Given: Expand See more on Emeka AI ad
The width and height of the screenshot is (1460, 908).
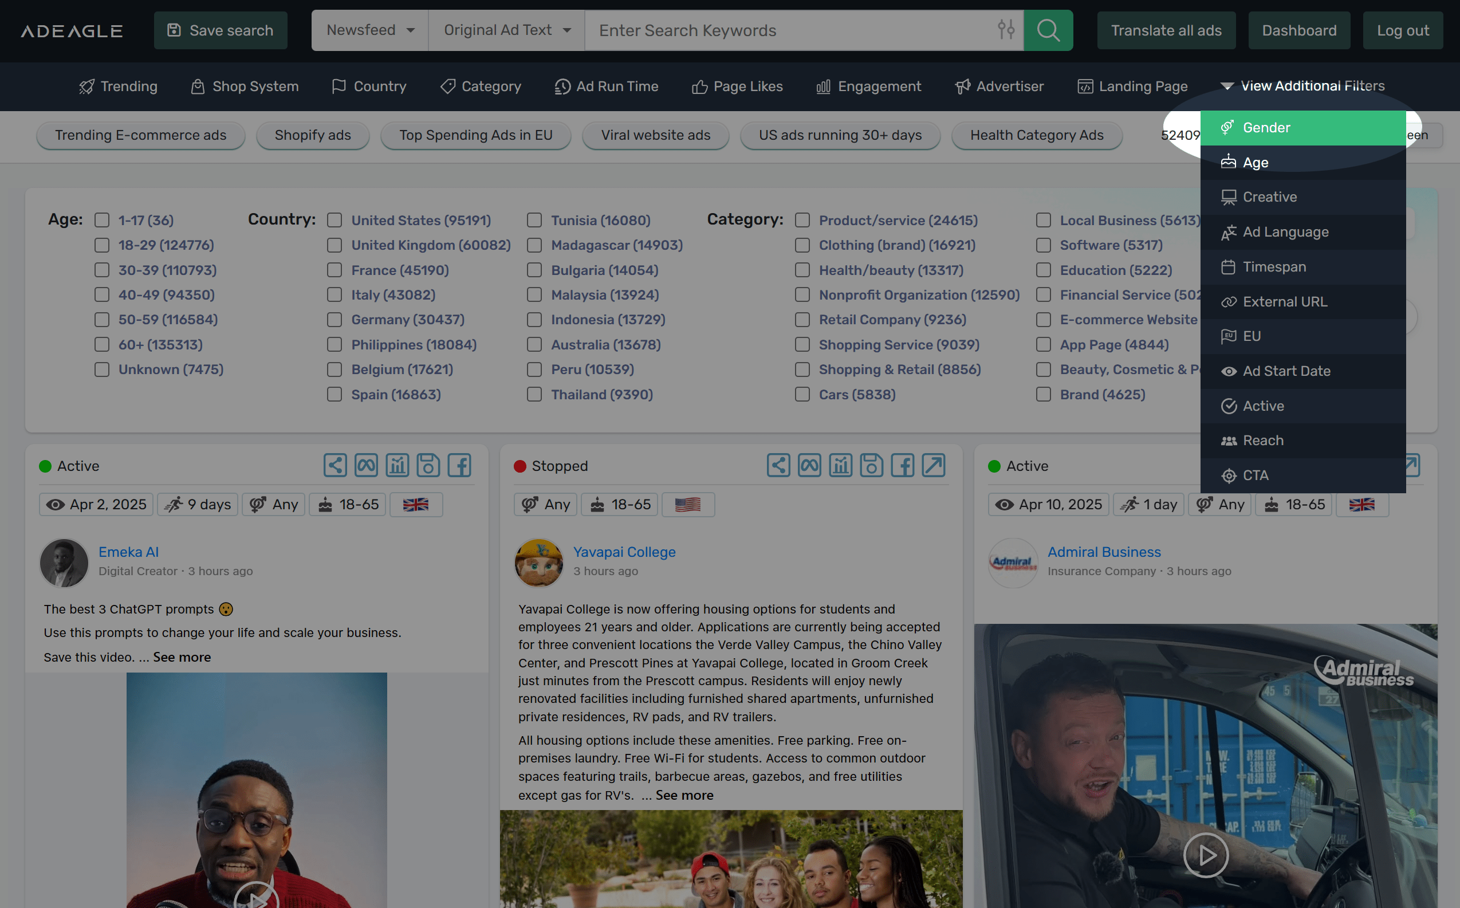Looking at the screenshot, I should (x=182, y=657).
